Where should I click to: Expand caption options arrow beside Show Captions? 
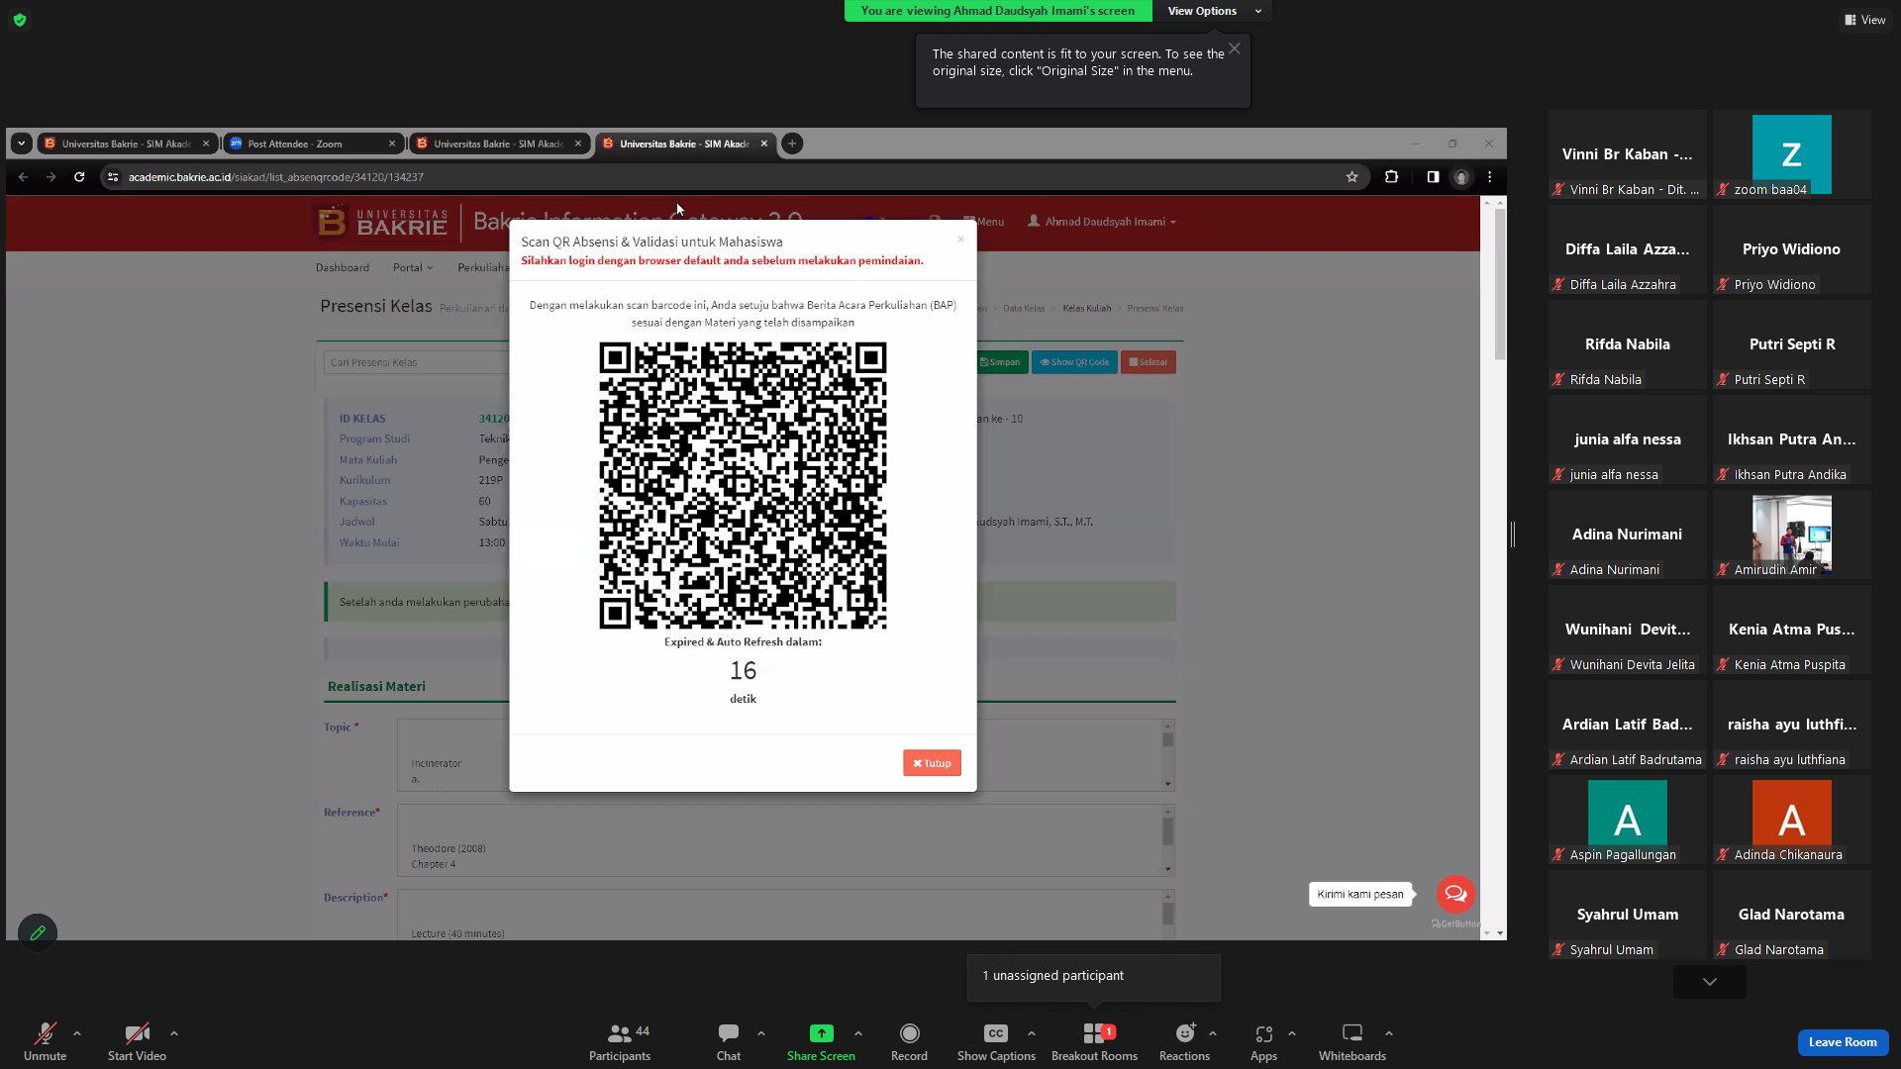1032,1033
